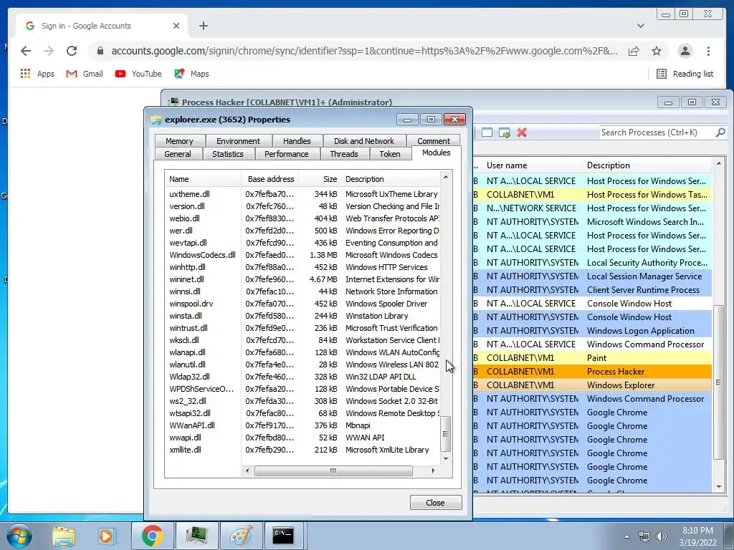This screenshot has width=734, height=550.
Task: Switch to Comment tab
Action: (434, 141)
